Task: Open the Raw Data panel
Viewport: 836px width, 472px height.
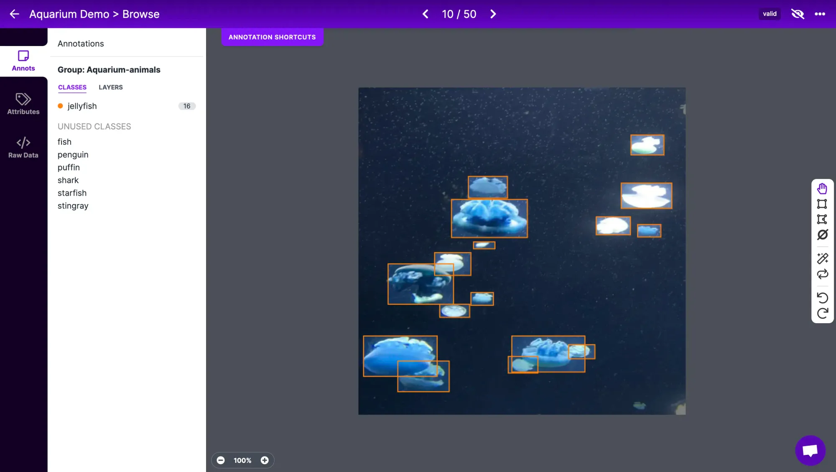Action: 23,147
